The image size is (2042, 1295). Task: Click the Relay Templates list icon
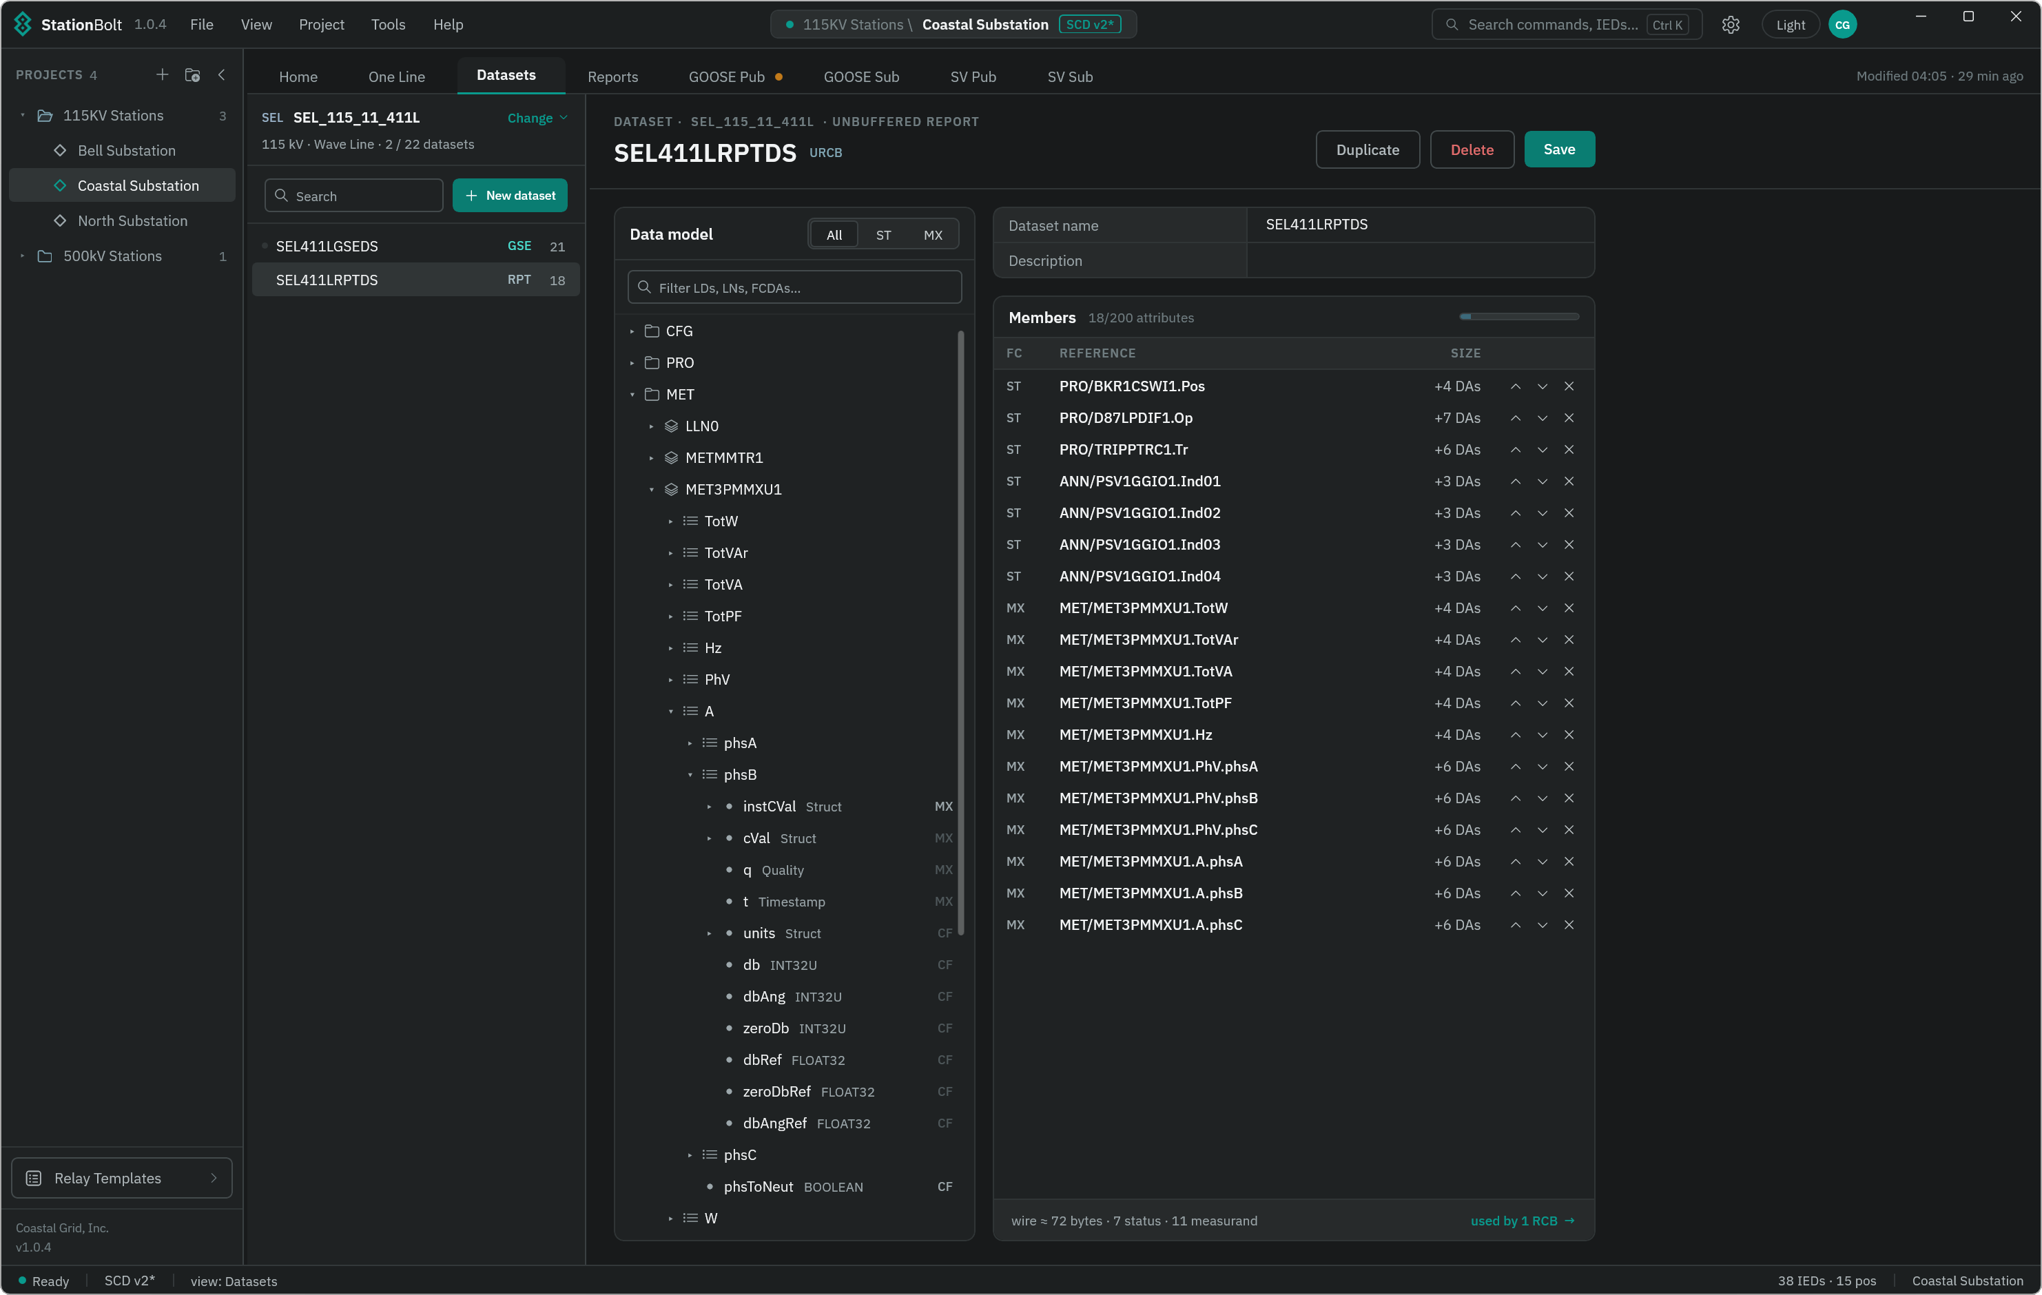[x=34, y=1178]
